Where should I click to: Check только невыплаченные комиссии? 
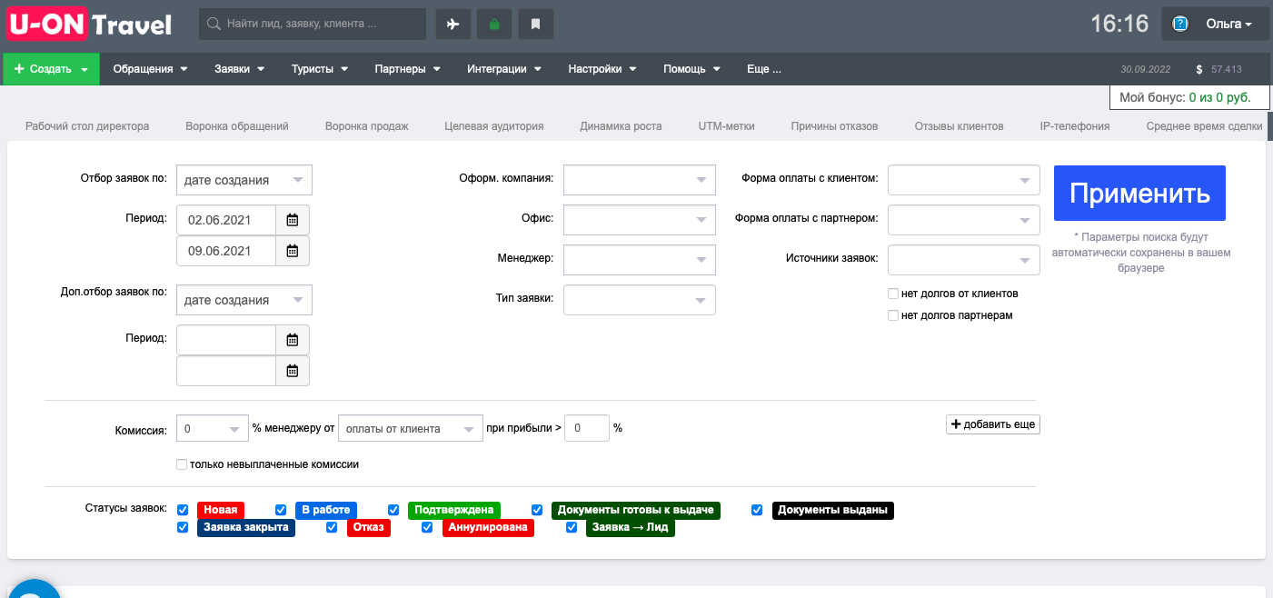click(182, 464)
